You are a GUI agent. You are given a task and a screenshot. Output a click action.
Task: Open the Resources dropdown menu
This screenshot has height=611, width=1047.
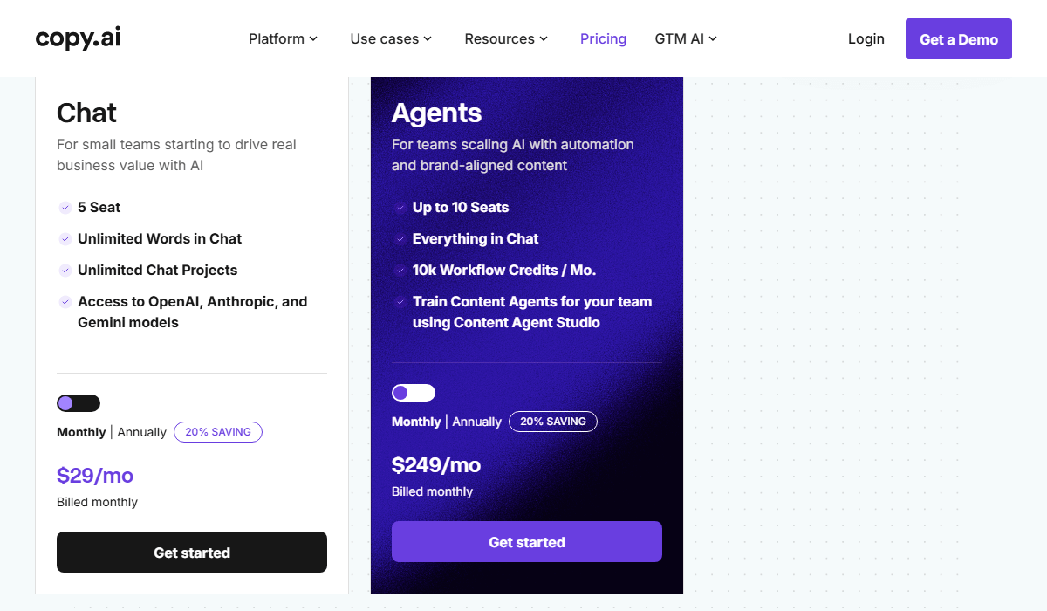click(506, 38)
